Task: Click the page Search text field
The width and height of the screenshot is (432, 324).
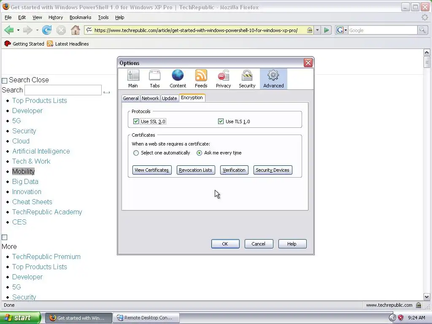Action: [63, 90]
